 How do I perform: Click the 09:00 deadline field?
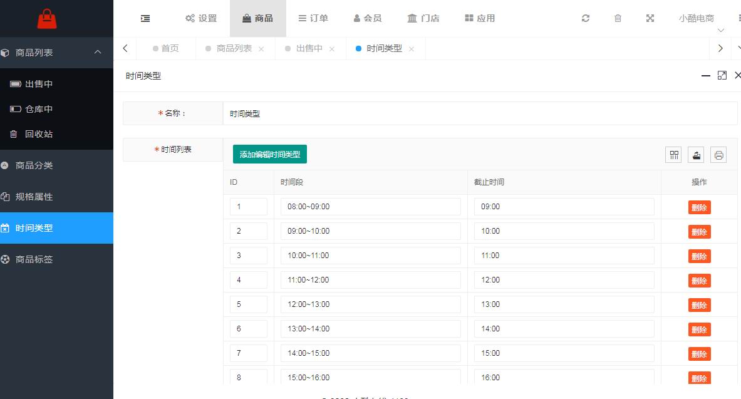564,207
